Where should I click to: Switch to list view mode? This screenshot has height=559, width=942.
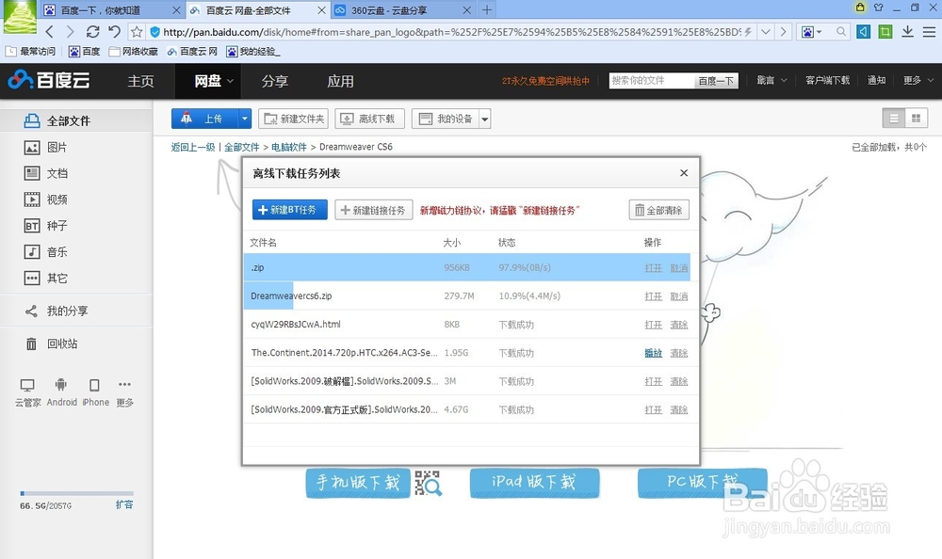click(894, 119)
